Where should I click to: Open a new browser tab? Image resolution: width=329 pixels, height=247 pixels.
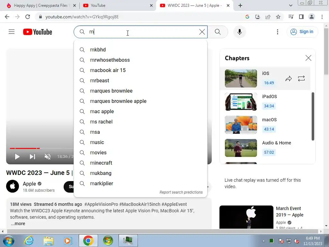240,6
